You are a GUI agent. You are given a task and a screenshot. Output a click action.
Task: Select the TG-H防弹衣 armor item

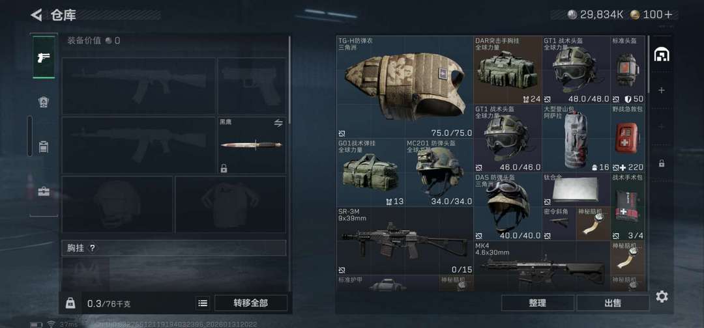(405, 87)
